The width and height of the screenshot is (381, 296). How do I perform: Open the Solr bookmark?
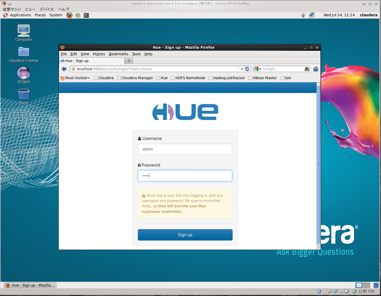pos(286,78)
